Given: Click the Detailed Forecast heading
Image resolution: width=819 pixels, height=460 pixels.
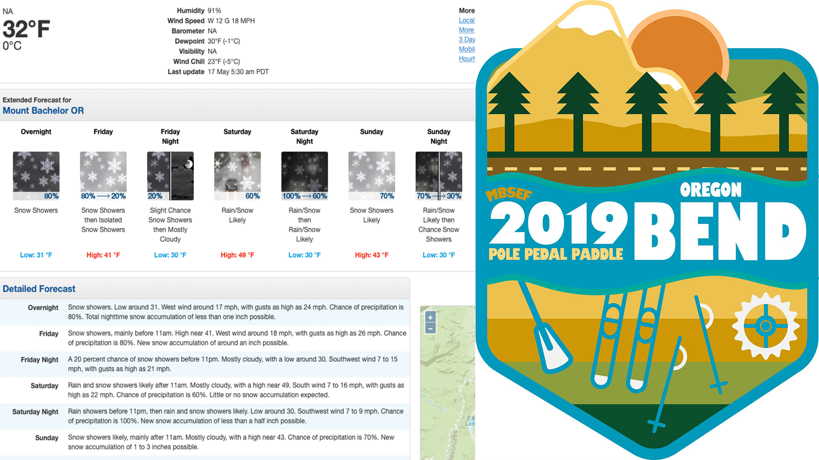Looking at the screenshot, I should tap(39, 289).
